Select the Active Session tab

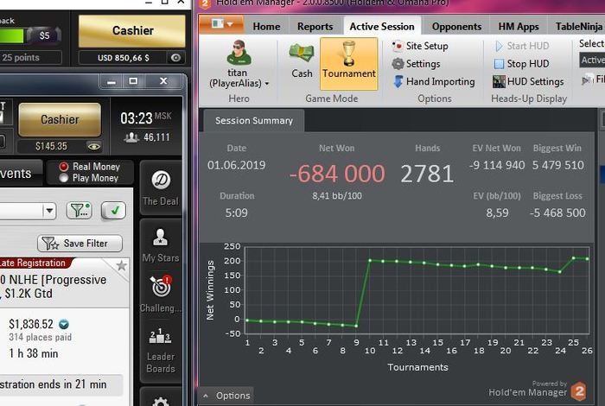(382, 27)
